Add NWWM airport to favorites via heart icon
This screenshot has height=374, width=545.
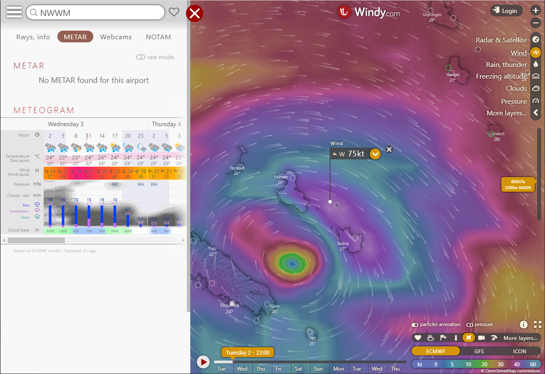(x=174, y=12)
